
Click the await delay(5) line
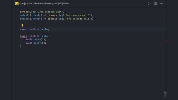(36, 43)
